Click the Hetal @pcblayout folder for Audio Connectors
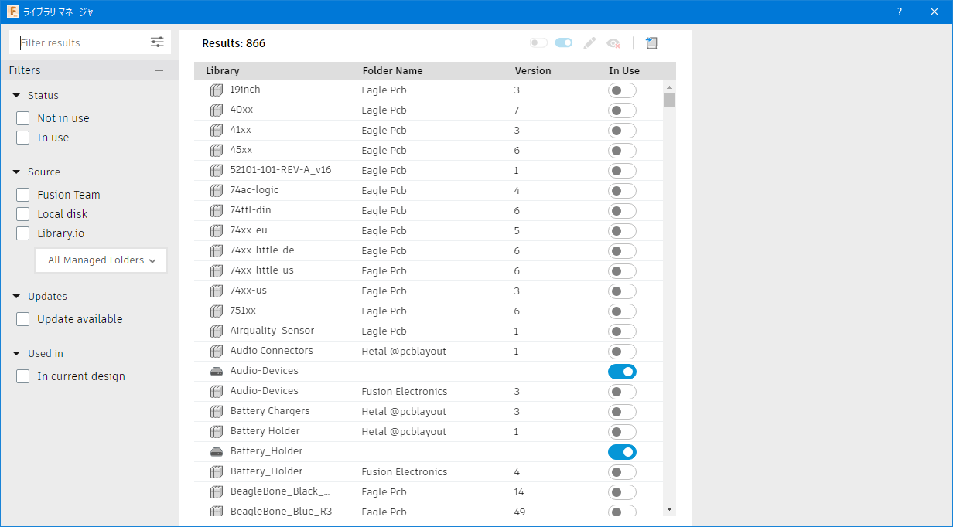 click(x=404, y=352)
